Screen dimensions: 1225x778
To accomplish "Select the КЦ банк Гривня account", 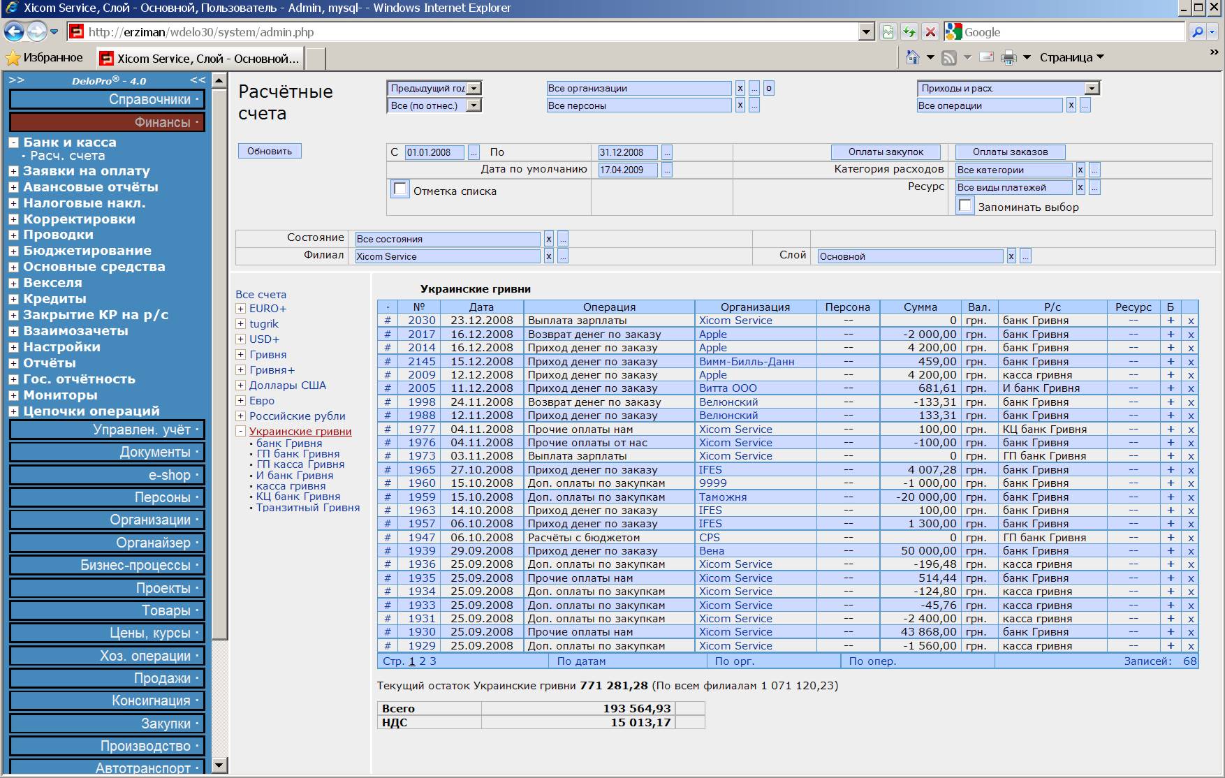I will pos(298,497).
